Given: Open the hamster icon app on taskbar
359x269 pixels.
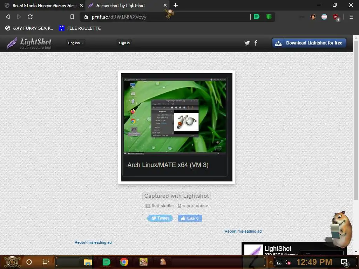Looking at the screenshot, I should point(163,262).
